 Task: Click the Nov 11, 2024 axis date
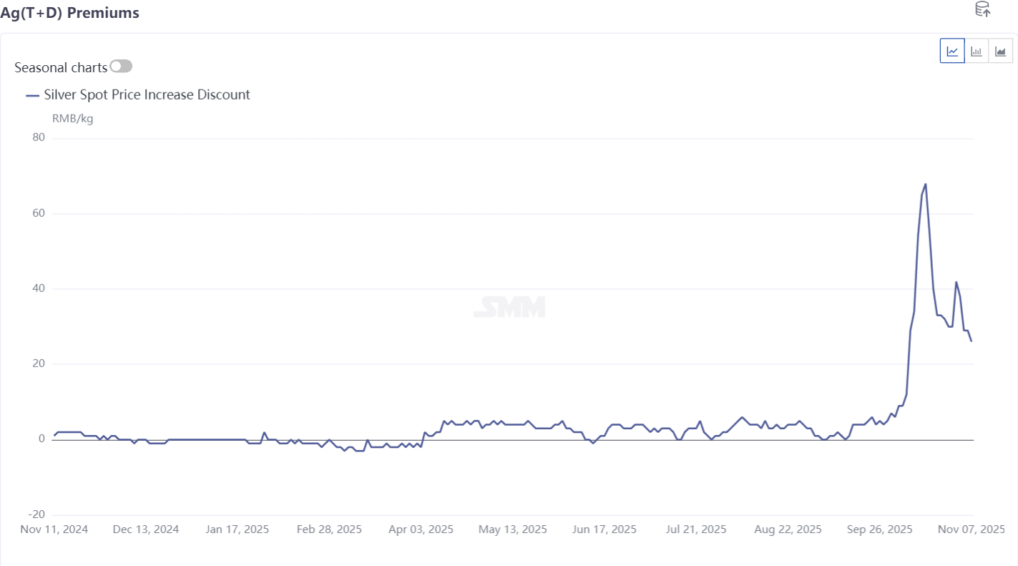(54, 530)
